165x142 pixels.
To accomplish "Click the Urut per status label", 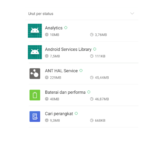I will [x=41, y=14].
